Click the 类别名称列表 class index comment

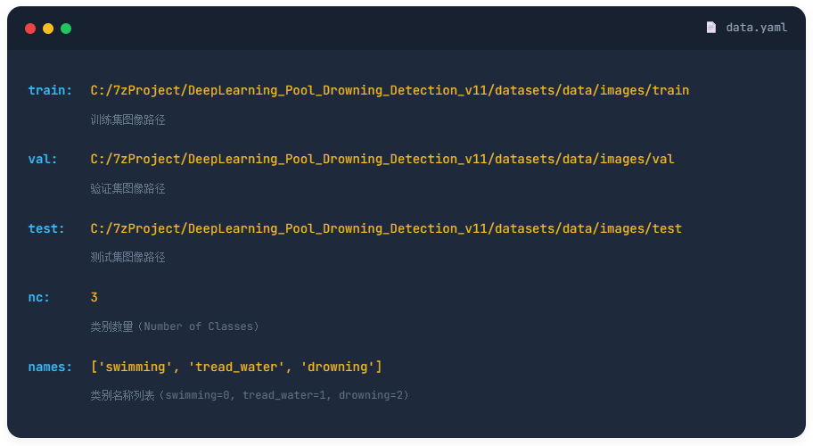pyautogui.click(x=250, y=395)
